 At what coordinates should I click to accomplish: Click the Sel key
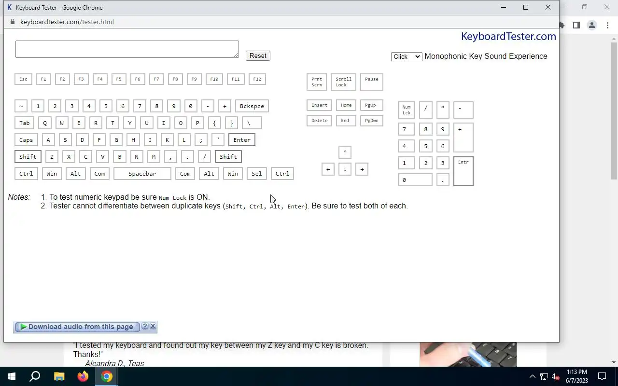257,174
